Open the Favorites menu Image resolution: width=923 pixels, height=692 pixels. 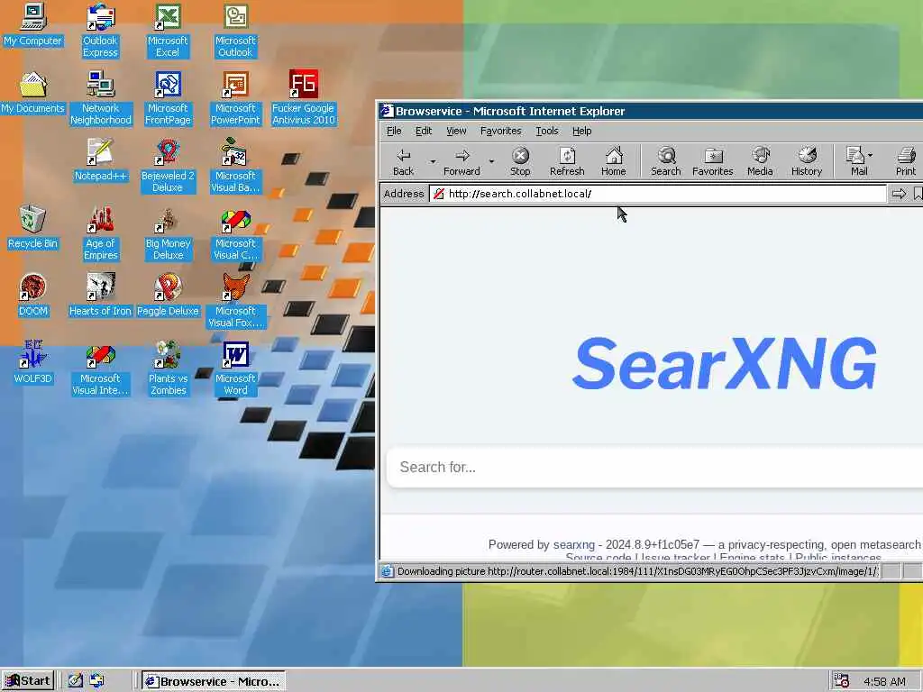500,131
